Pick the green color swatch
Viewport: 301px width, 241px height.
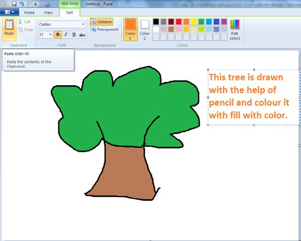point(201,21)
